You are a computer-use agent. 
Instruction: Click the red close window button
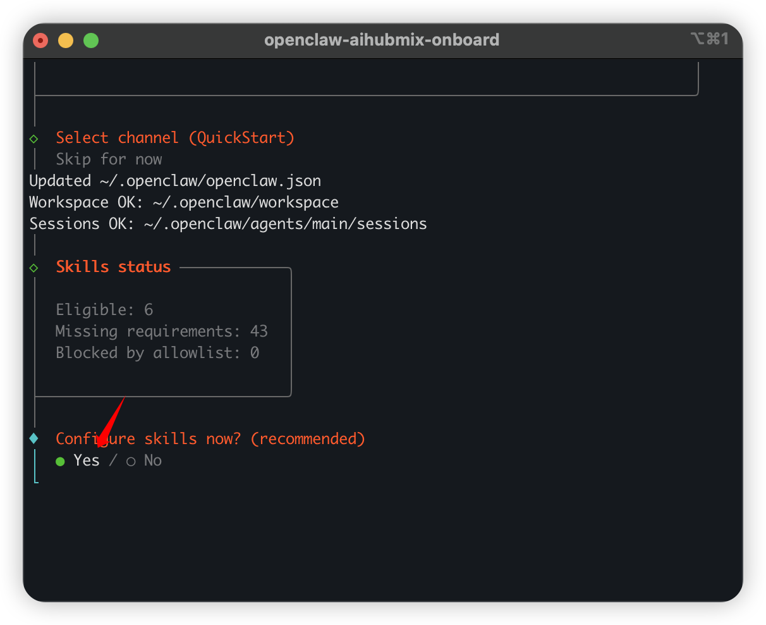40,40
